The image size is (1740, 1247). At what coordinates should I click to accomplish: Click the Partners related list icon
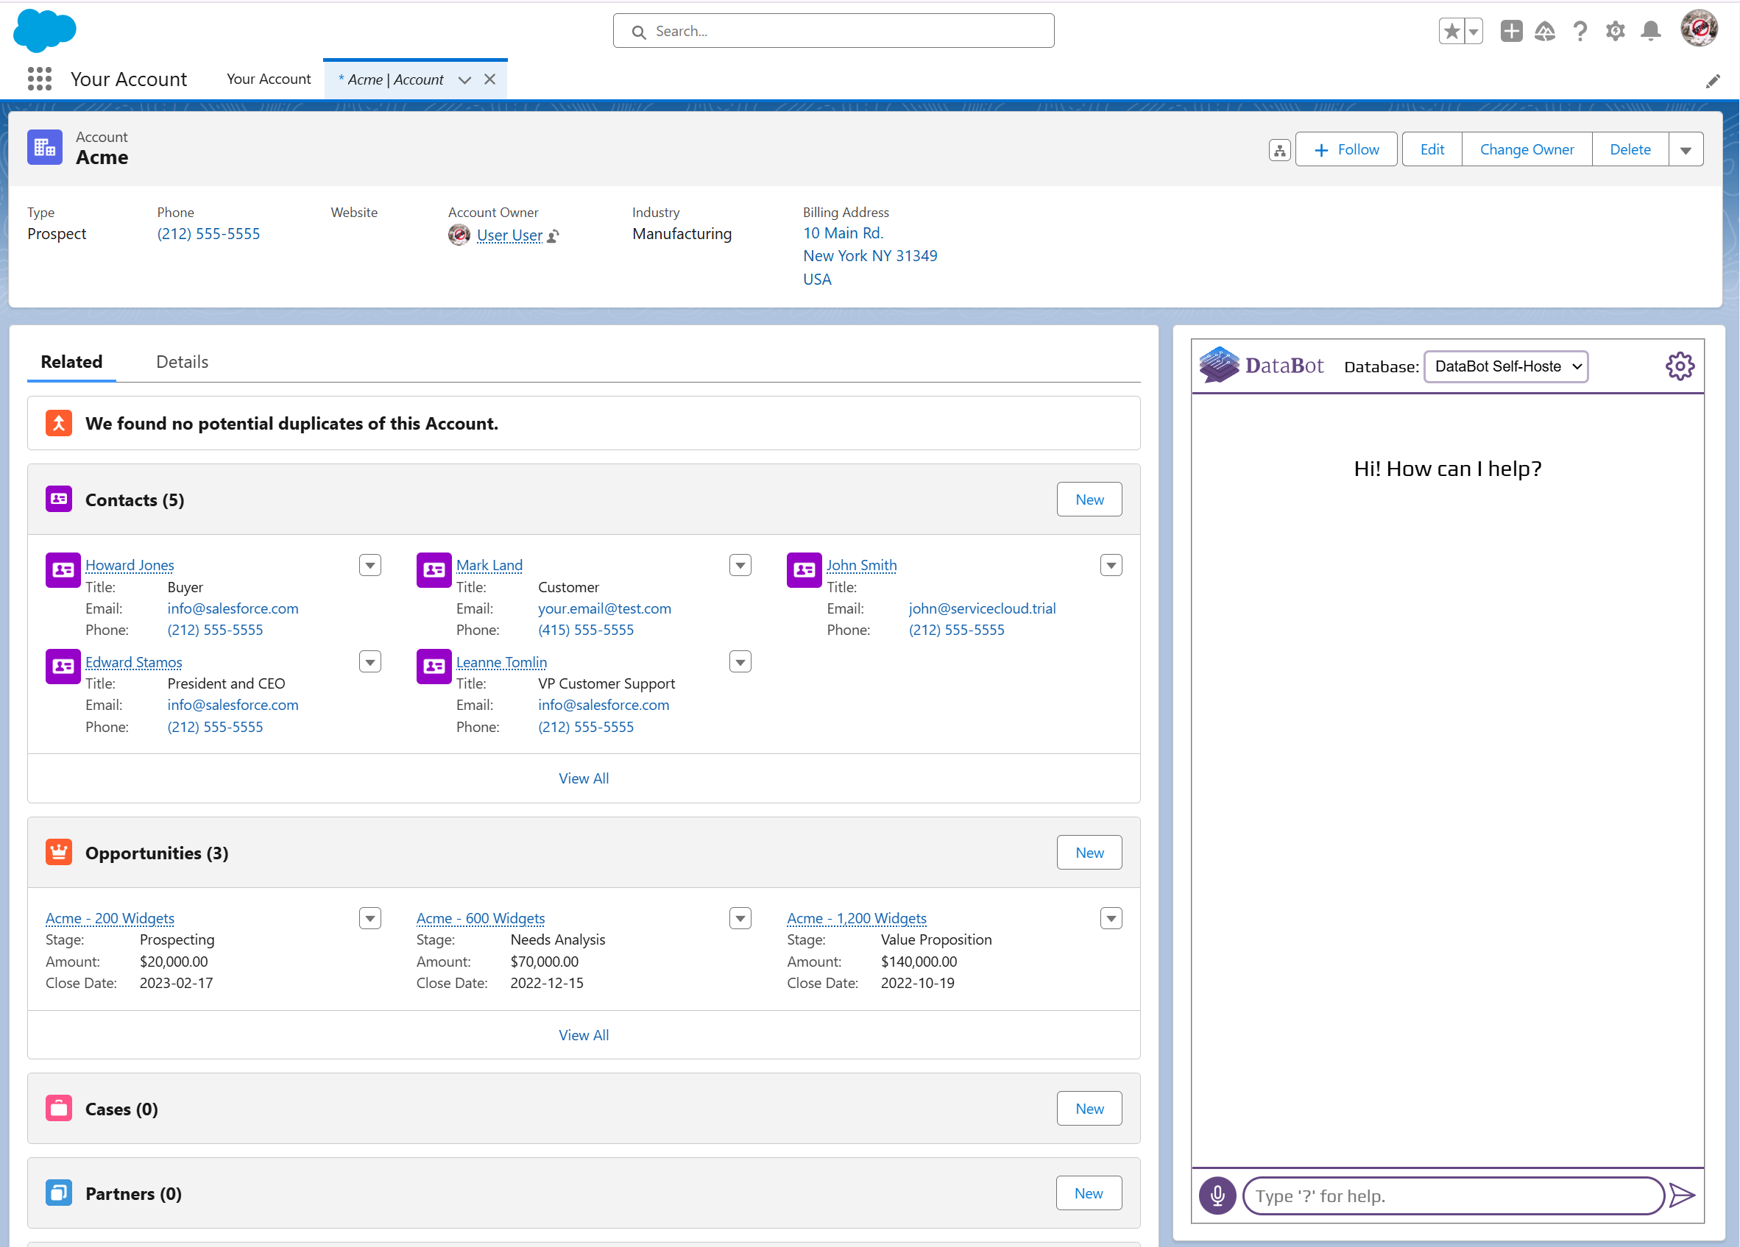[x=59, y=1193]
